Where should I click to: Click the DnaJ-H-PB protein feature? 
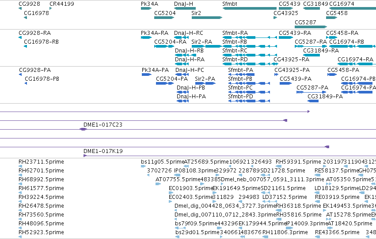183,92
